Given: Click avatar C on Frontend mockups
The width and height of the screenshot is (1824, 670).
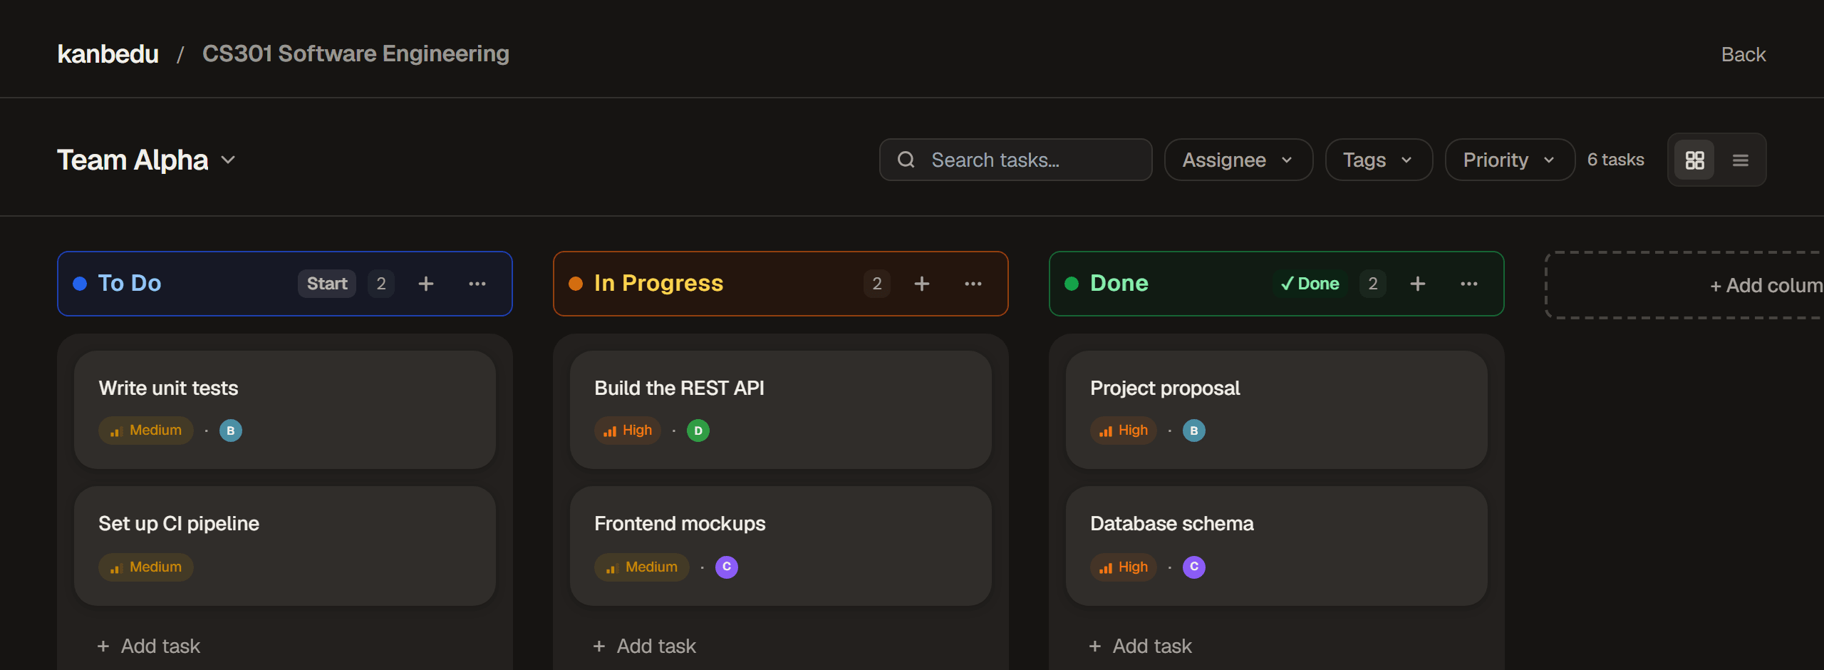Looking at the screenshot, I should click(x=727, y=567).
